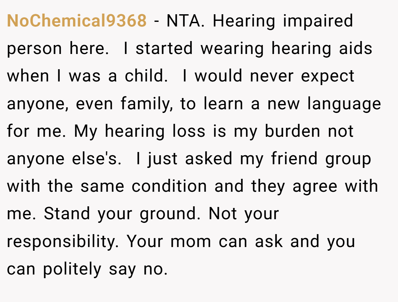This screenshot has height=302, width=398.
Task: Click the phrase 'anyone else's'
Action: [62, 159]
